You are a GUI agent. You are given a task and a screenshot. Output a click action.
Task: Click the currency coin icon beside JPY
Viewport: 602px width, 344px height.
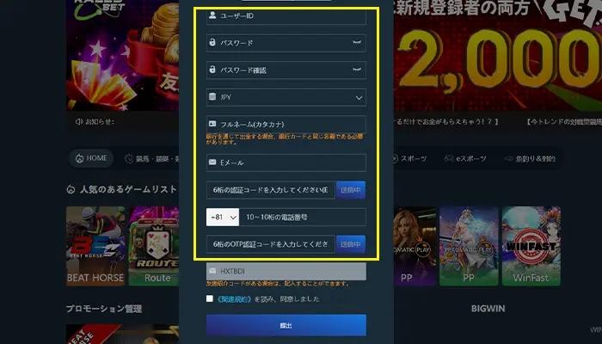pos(212,96)
